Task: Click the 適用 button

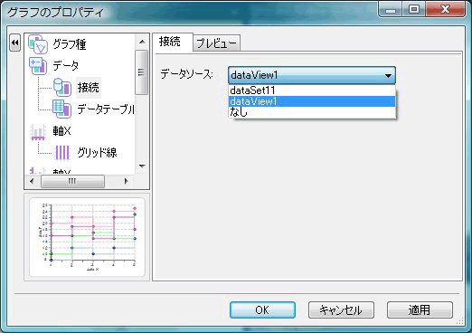Action: [x=420, y=310]
